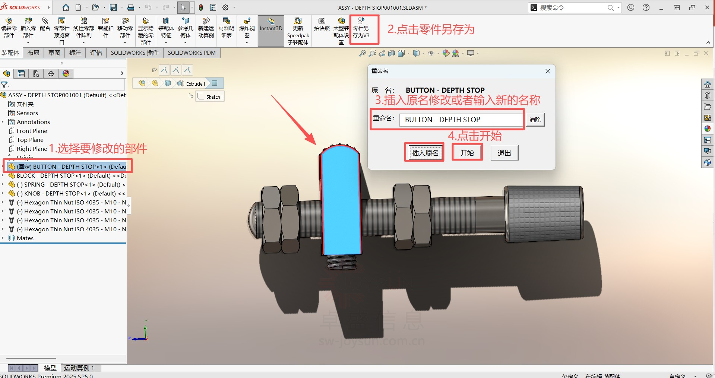Toggle 大型装配体设置 mode

tap(341, 31)
